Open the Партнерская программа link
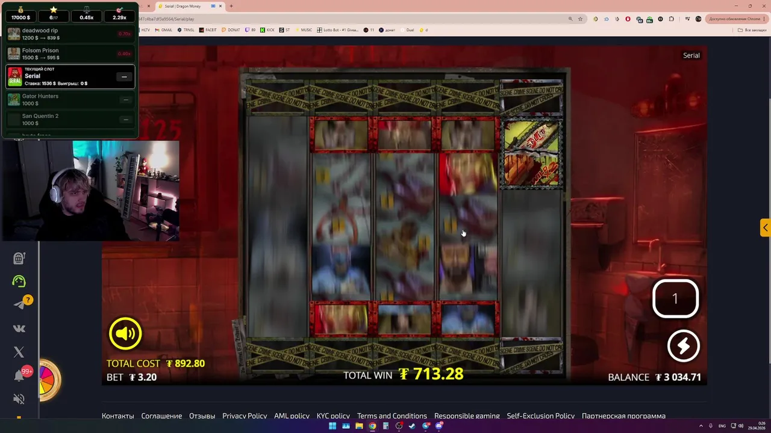This screenshot has width=771, height=433. coord(623,416)
